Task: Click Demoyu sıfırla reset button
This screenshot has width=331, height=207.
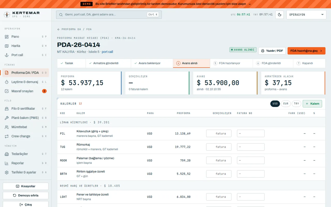Action: point(26,195)
